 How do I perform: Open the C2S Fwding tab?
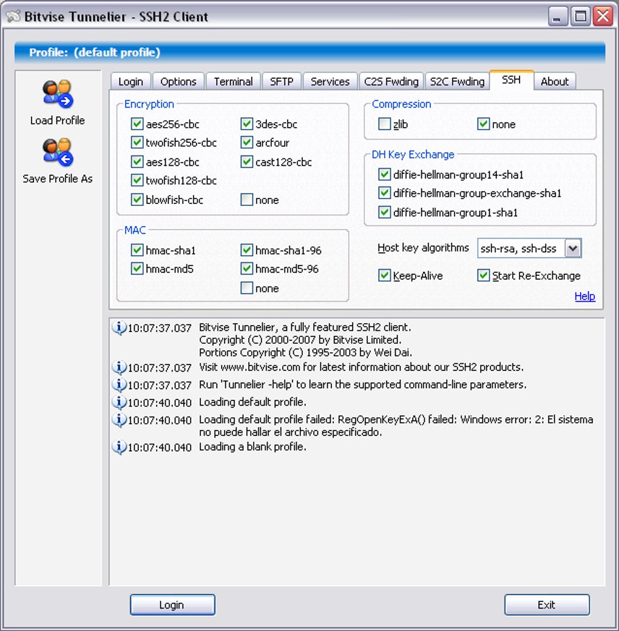tap(391, 81)
